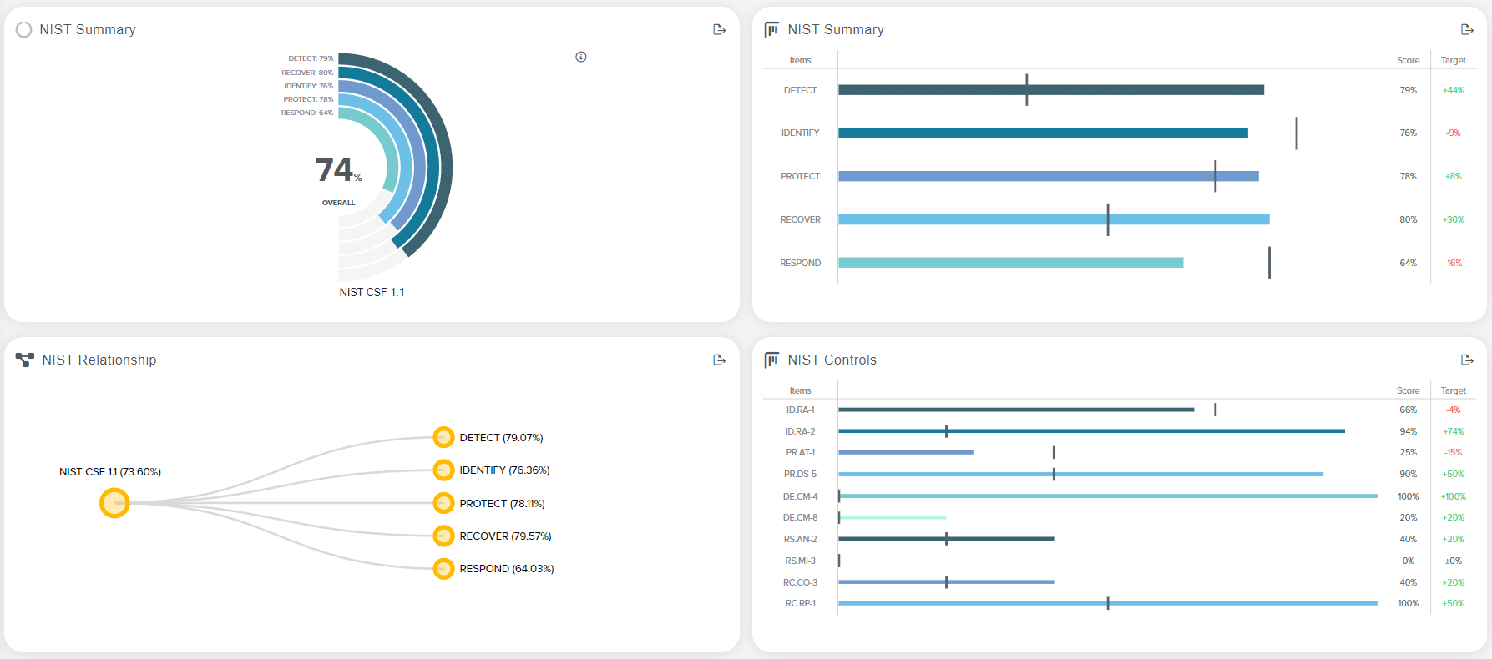Screen dimensions: 1492x659
Task: Click the ID.RA-2 control row label
Action: click(x=800, y=431)
